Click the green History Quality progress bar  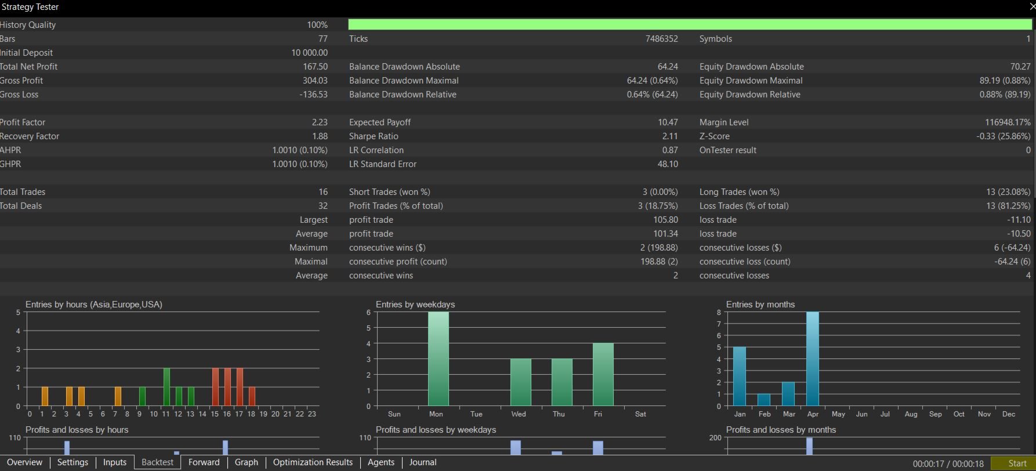pyautogui.click(x=689, y=24)
